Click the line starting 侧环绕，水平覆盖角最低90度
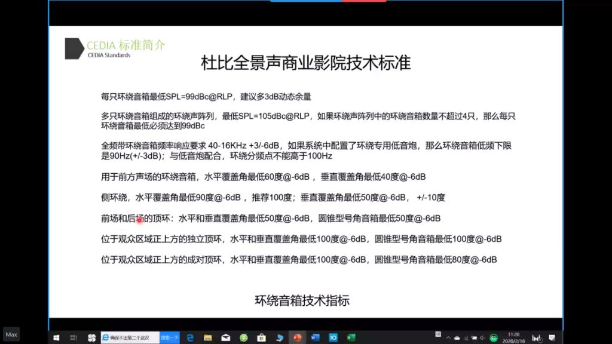 pyautogui.click(x=273, y=198)
